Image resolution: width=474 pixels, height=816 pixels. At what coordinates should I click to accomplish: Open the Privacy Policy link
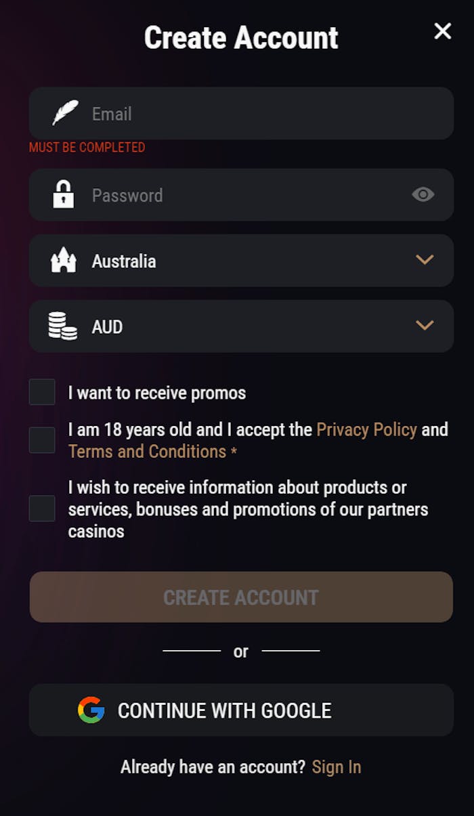[366, 429]
